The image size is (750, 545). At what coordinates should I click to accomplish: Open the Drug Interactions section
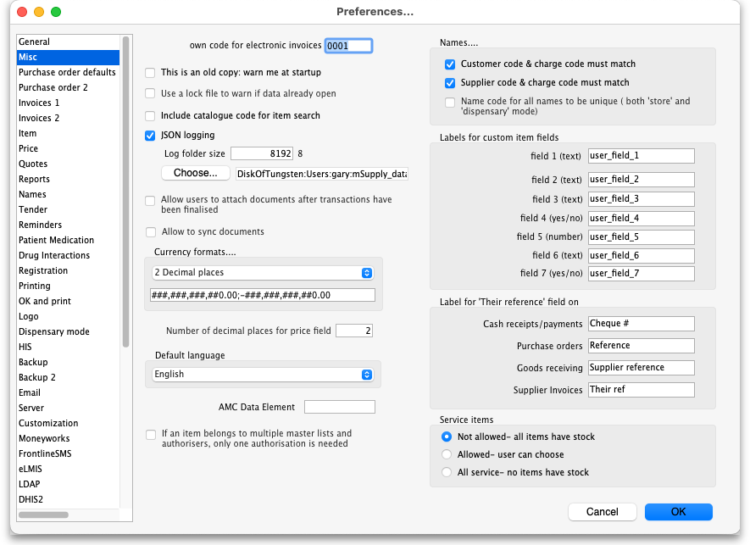pyautogui.click(x=54, y=255)
